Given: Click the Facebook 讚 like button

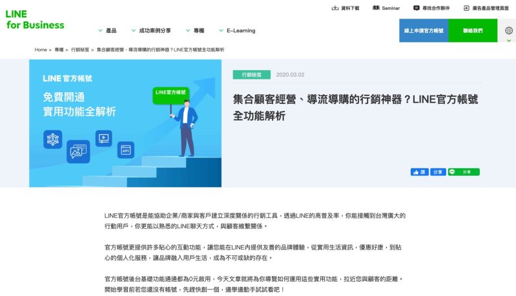Looking at the screenshot, I should 420,172.
